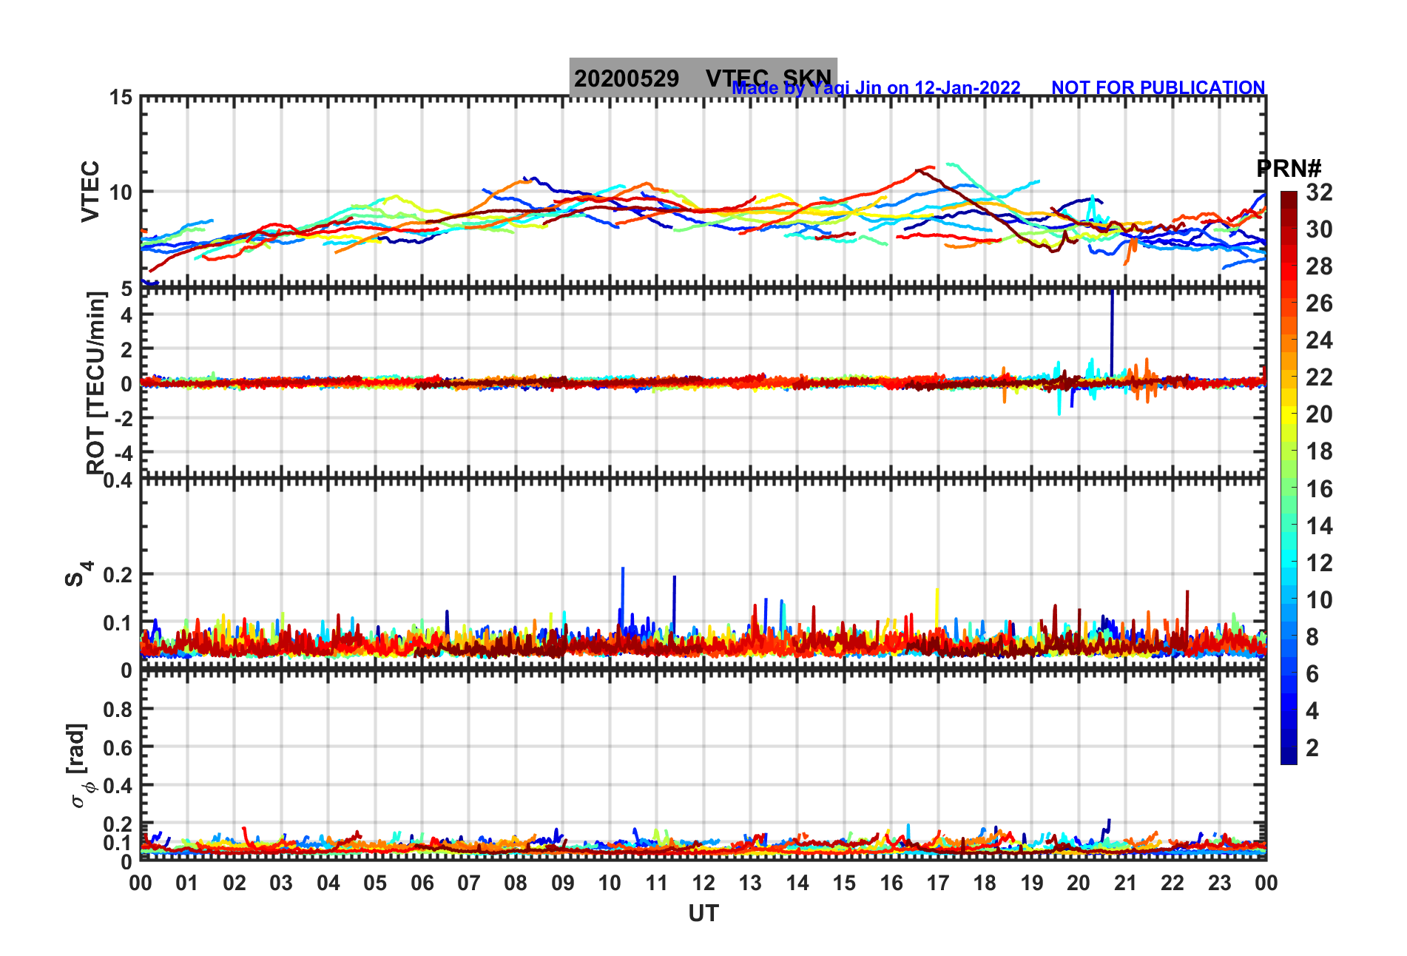Click the "-4" tick label on the ROT axis
Viewport: 1407px width, 956px height.
(123, 451)
